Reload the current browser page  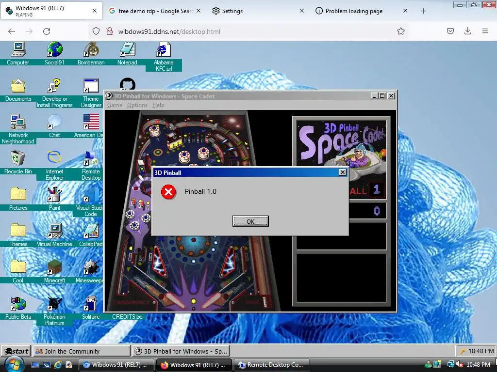point(47,31)
